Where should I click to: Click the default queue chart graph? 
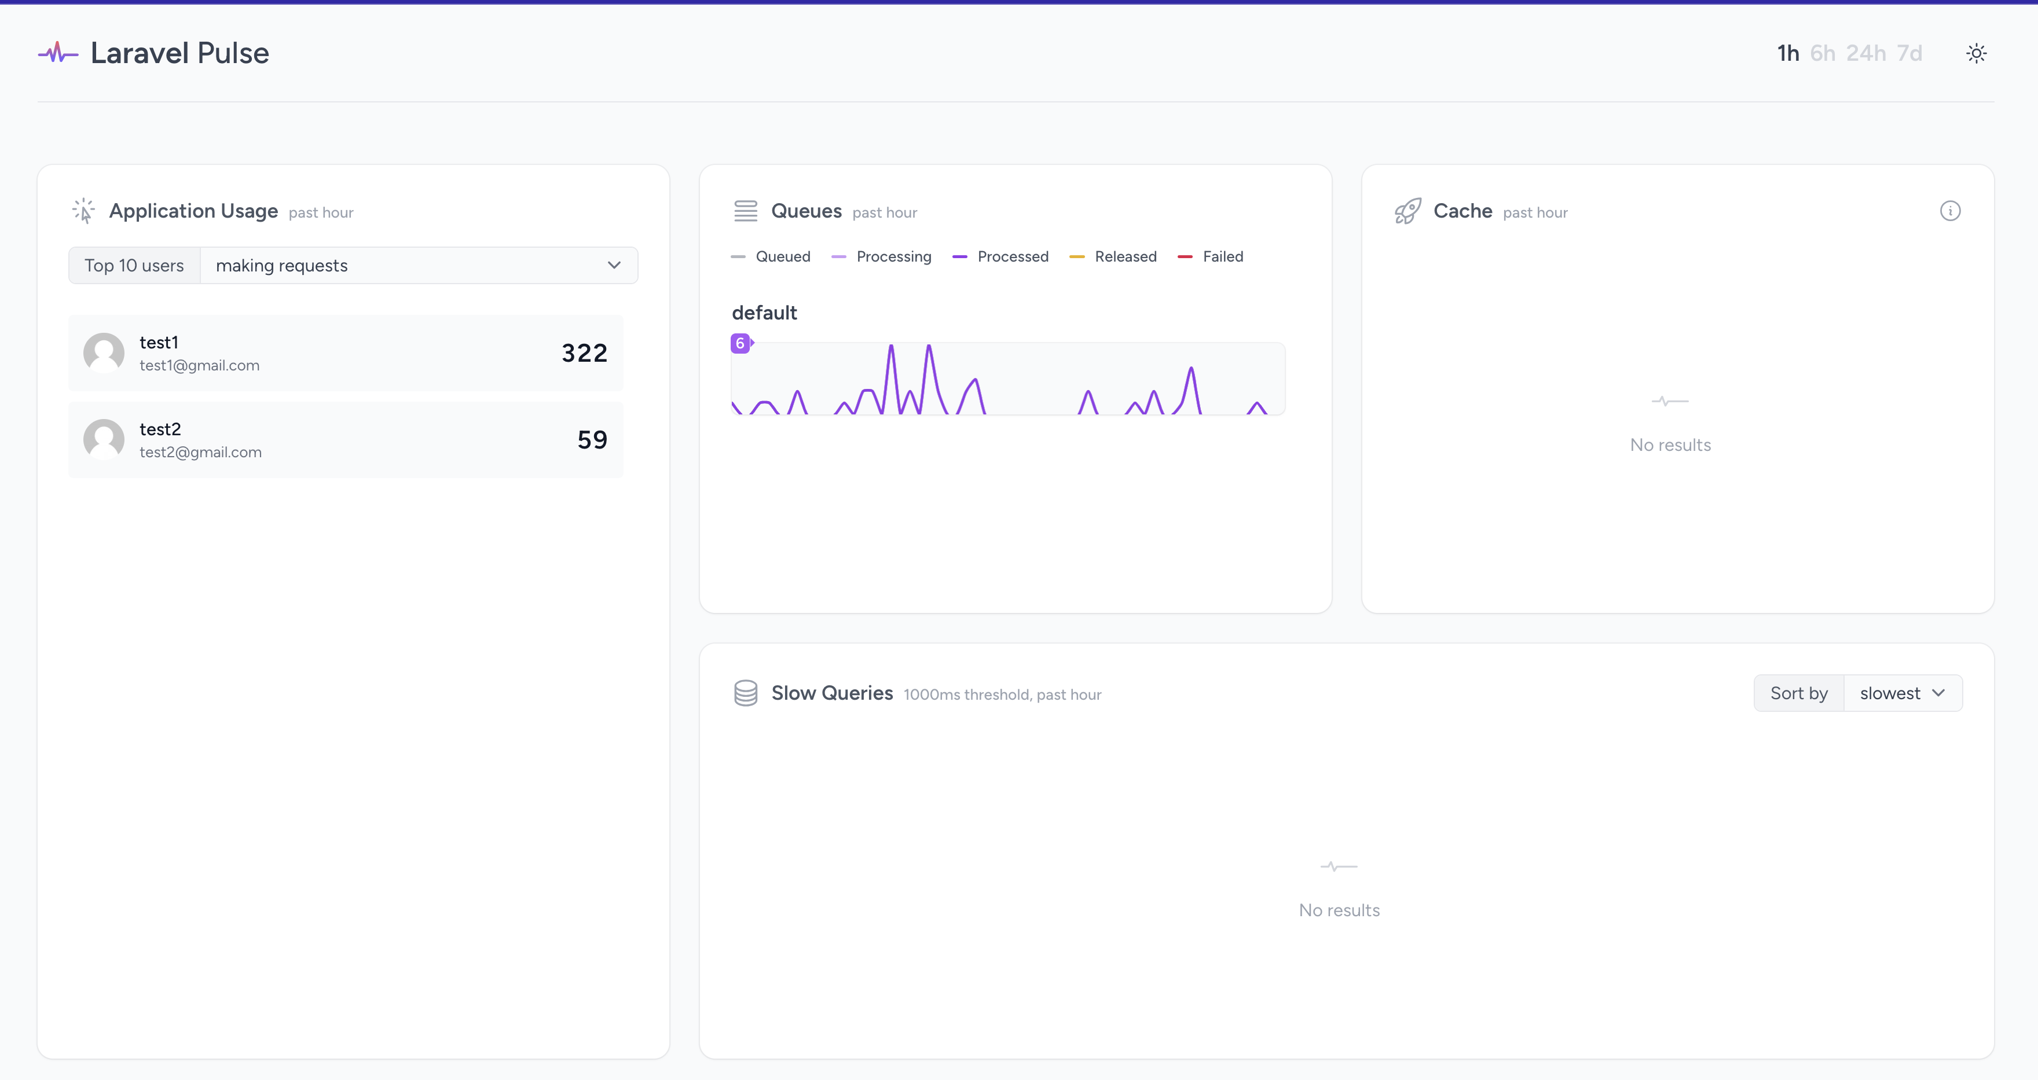1007,379
